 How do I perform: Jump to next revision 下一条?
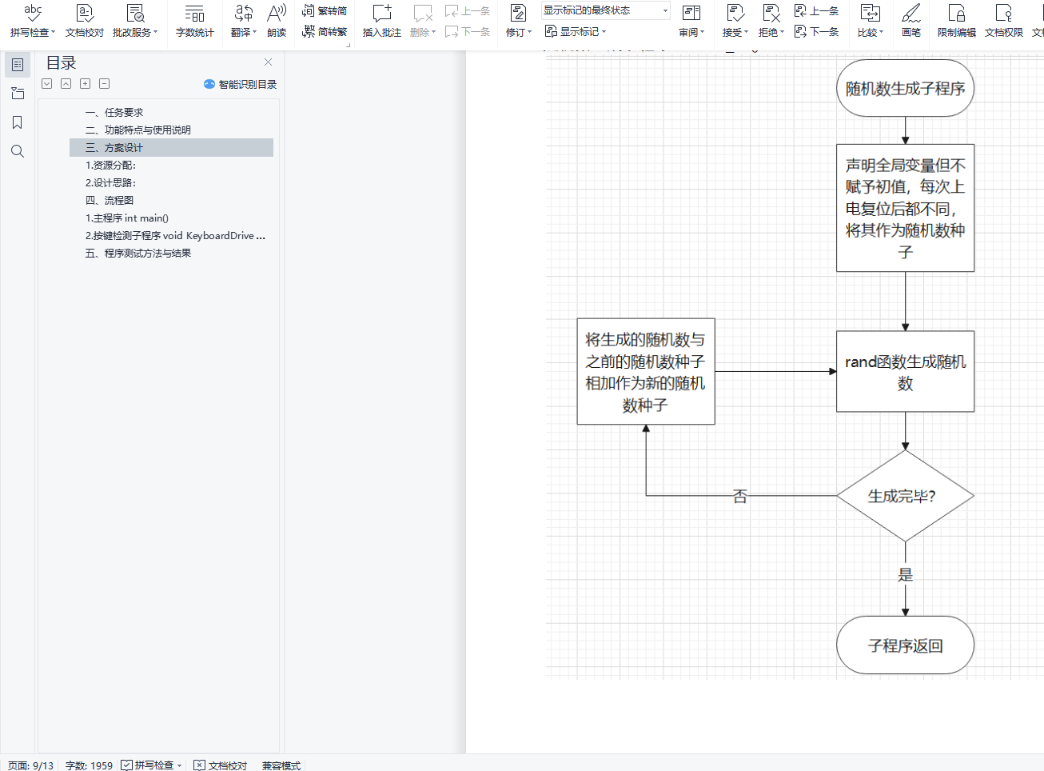point(816,32)
